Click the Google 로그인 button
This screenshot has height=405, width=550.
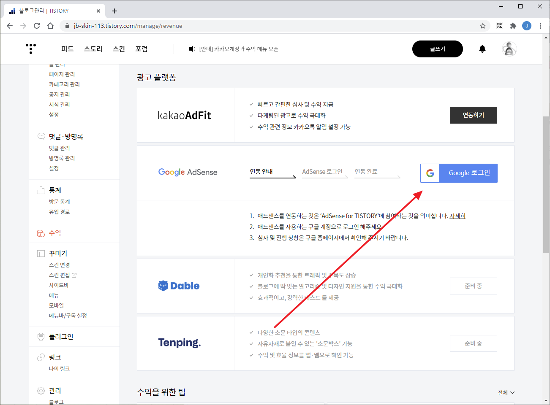coord(459,173)
